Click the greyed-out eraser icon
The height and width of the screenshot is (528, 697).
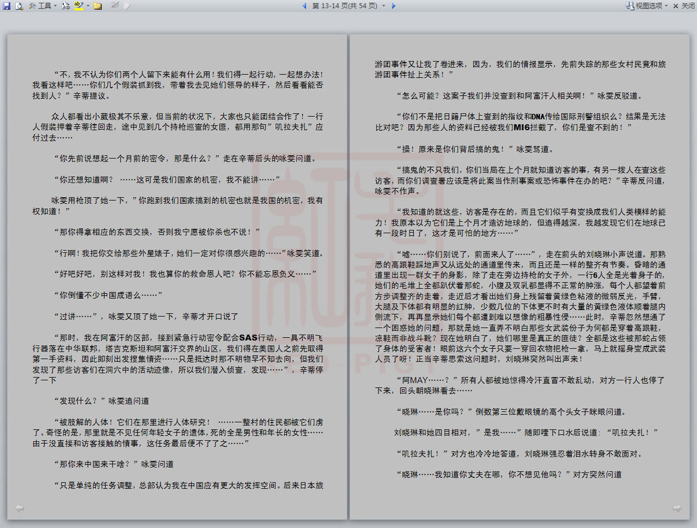pos(126,6)
